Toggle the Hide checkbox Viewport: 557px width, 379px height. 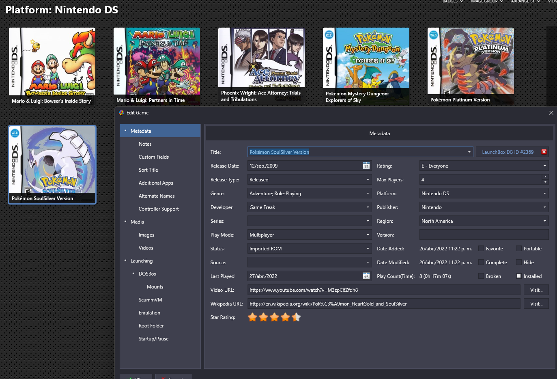pos(519,263)
